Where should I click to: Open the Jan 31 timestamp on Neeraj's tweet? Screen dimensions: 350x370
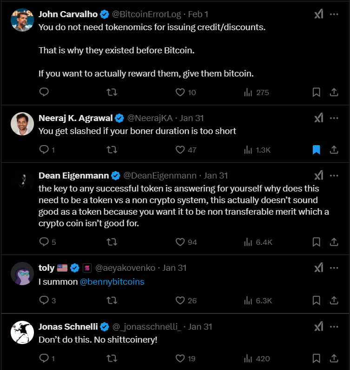[192, 118]
